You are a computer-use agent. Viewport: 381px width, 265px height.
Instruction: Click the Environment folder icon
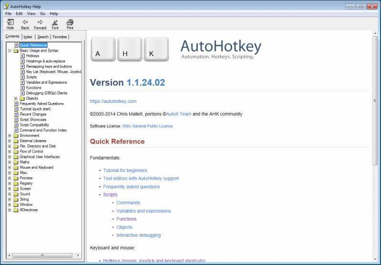(x=16, y=136)
